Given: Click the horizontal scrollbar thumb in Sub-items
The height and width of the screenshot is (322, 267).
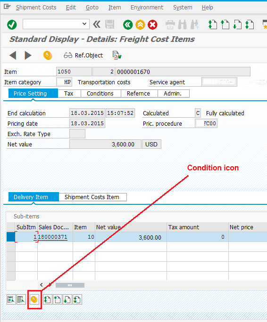Looking at the screenshot, I should pos(70,285).
